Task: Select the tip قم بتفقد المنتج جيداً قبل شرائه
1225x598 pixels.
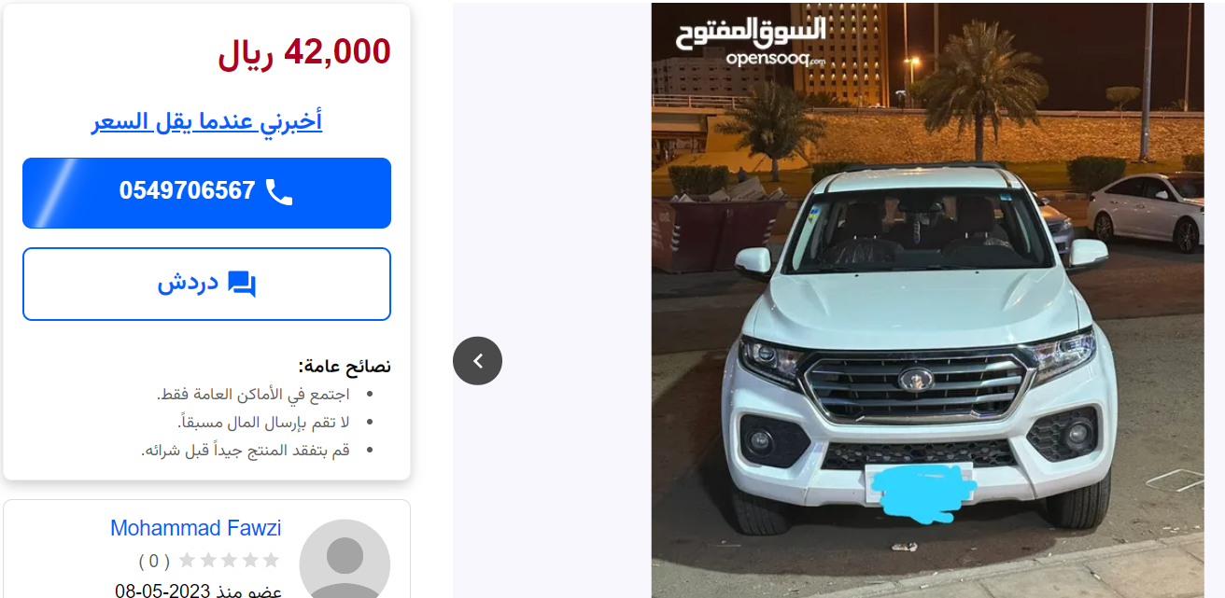Action: click(x=246, y=451)
